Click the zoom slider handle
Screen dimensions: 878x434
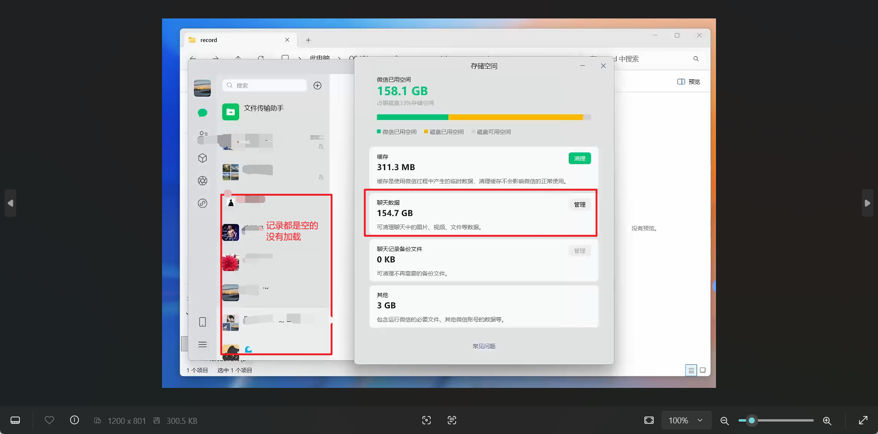click(752, 420)
